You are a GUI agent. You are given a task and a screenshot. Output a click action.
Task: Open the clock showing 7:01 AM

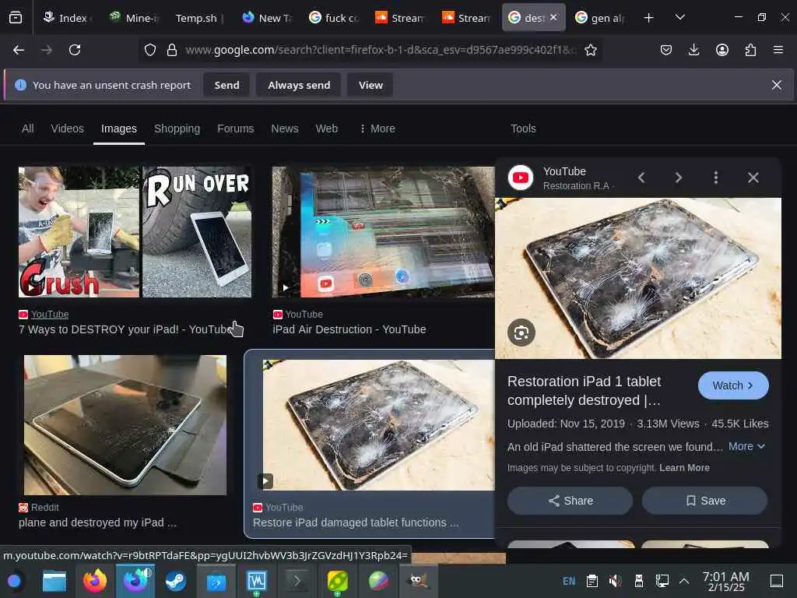tap(726, 581)
